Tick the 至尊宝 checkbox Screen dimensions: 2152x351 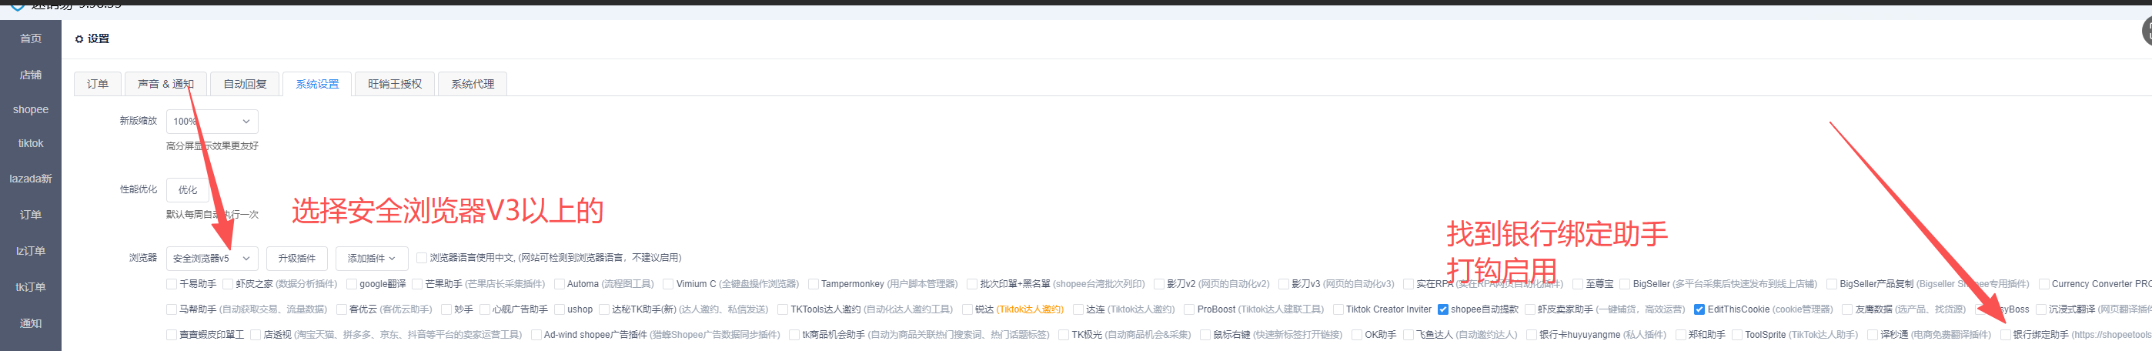(1578, 284)
